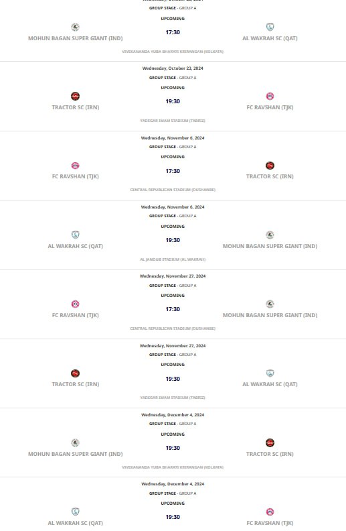Click Tractor SC crest in October 23 match
The width and height of the screenshot is (346, 531).
pyautogui.click(x=75, y=96)
